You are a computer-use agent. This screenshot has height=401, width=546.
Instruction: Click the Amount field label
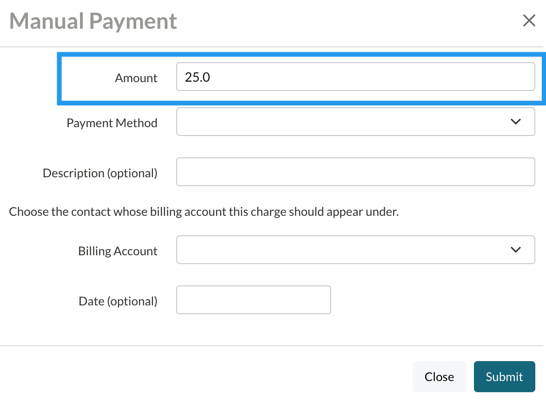coord(136,78)
